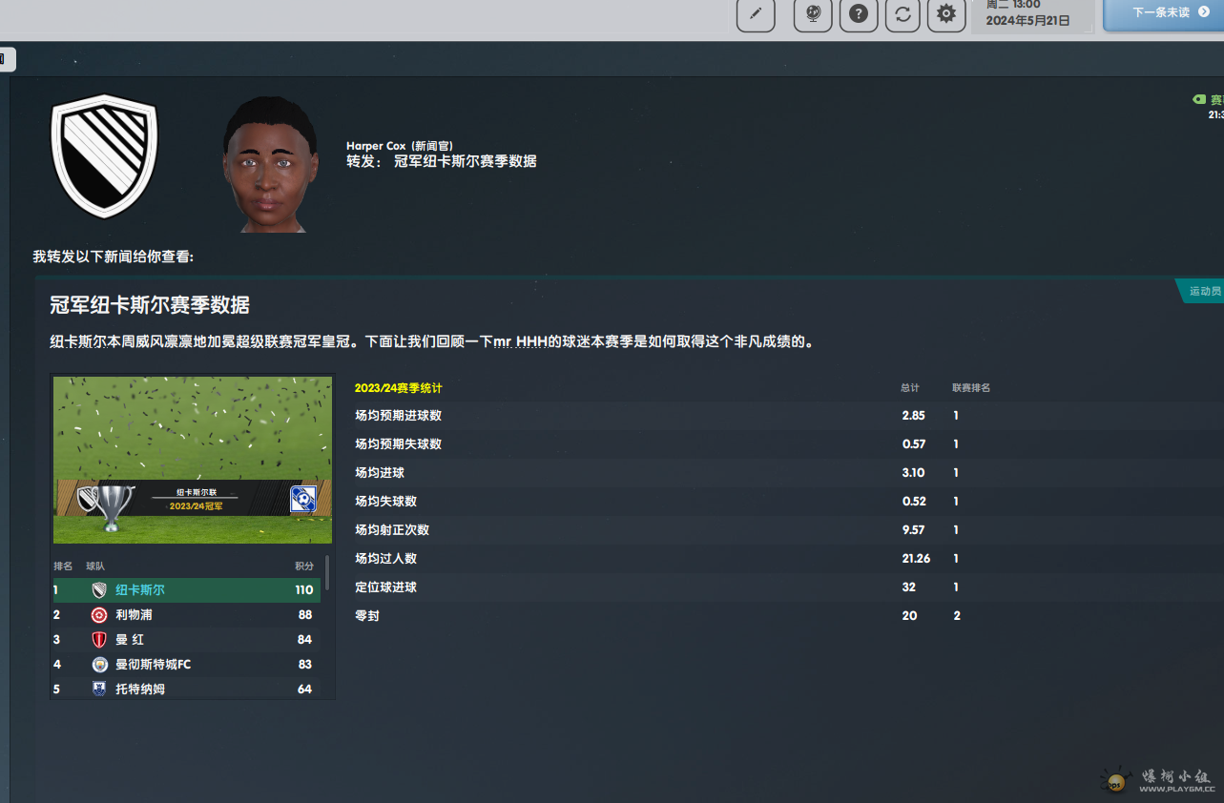Click the pencil notes icon
This screenshot has width=1224, height=803.
(756, 14)
